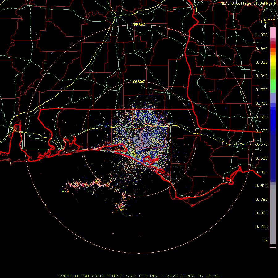Select the 0.680 legend value
Screen dimensions: 278x278
(262, 117)
